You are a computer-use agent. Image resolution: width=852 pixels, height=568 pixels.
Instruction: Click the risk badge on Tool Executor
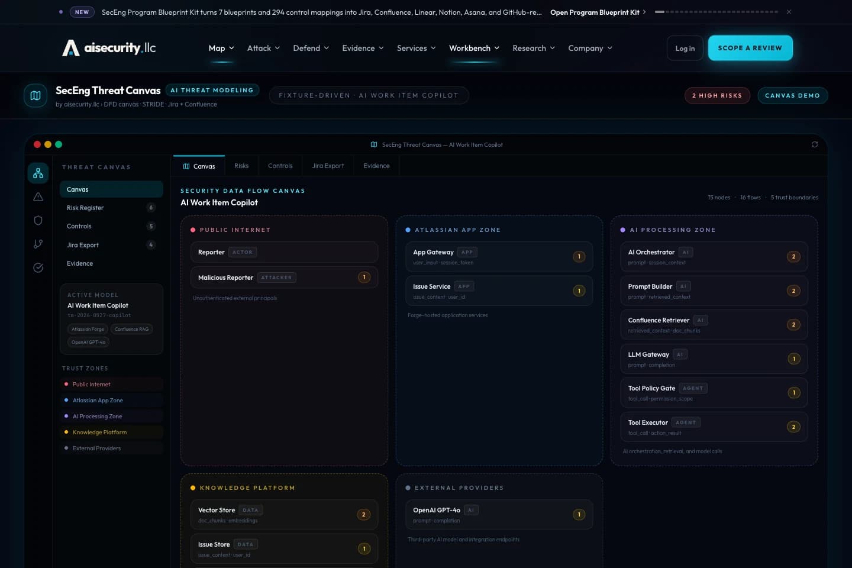pos(794,427)
